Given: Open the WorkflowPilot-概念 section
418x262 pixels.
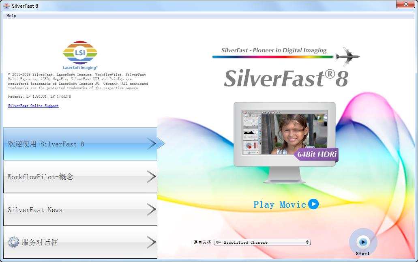Looking at the screenshot, I should 80,176.
